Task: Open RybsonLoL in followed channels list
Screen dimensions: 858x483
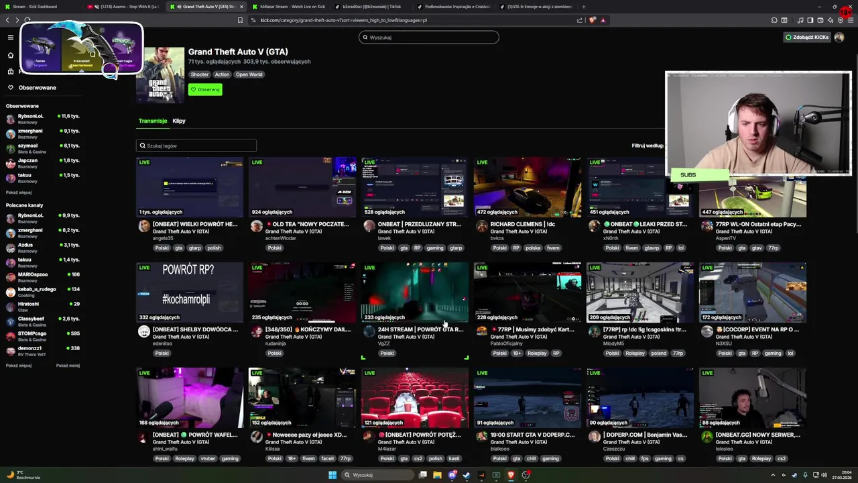Action: coord(42,119)
